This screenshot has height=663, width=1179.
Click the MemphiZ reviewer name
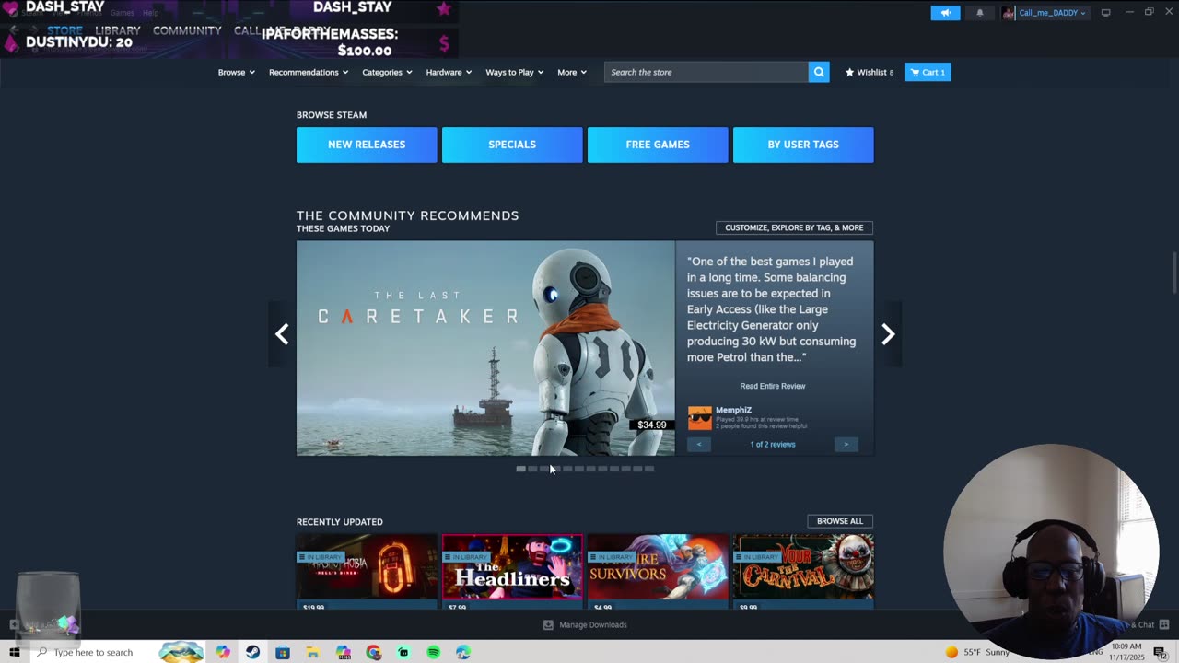pos(734,410)
